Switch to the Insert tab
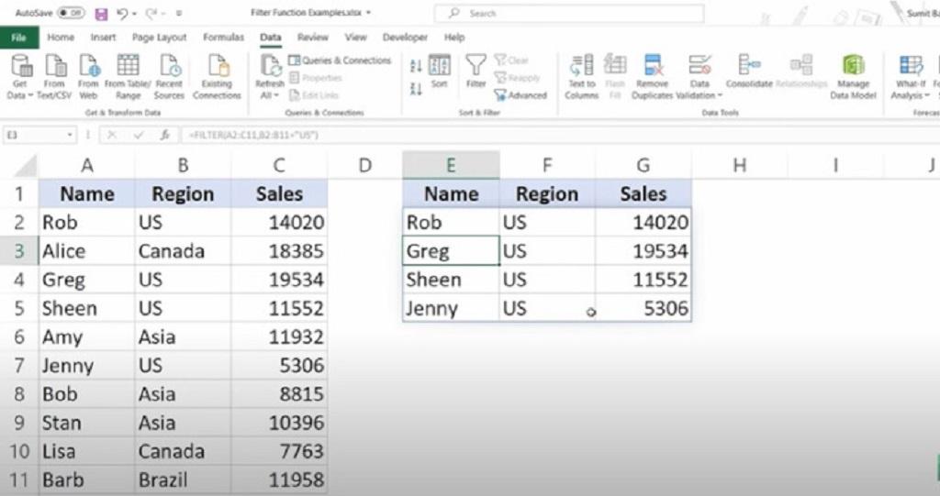Image resolution: width=940 pixels, height=496 pixels. [103, 38]
